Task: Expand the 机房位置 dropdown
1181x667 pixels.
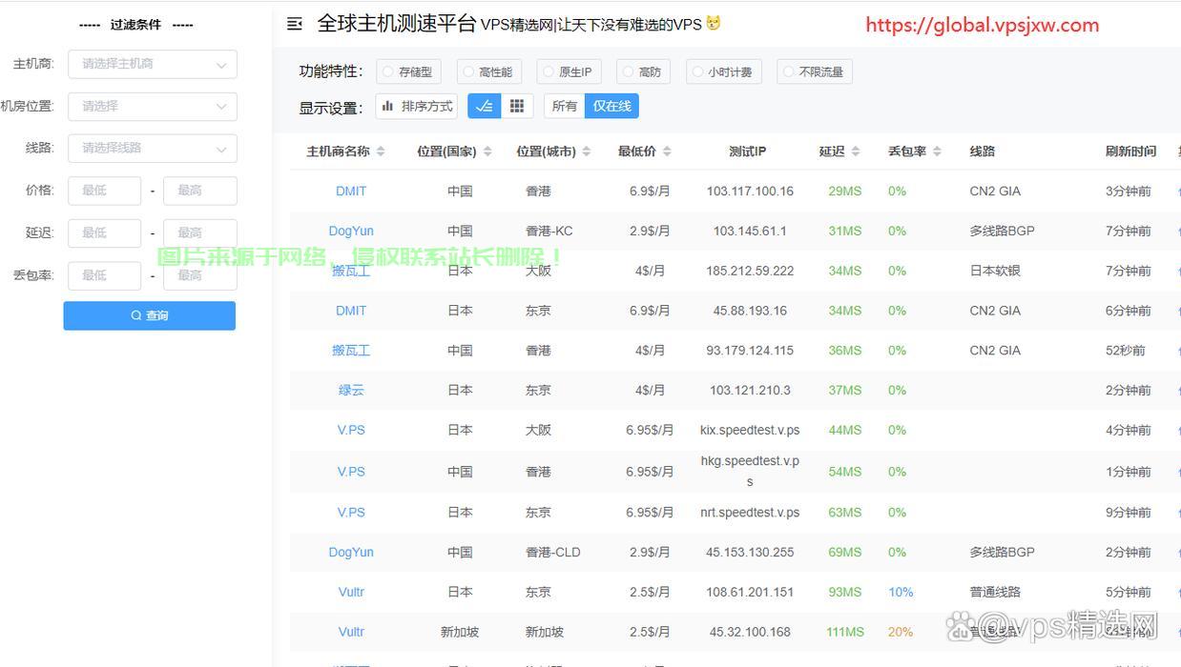Action: click(152, 107)
